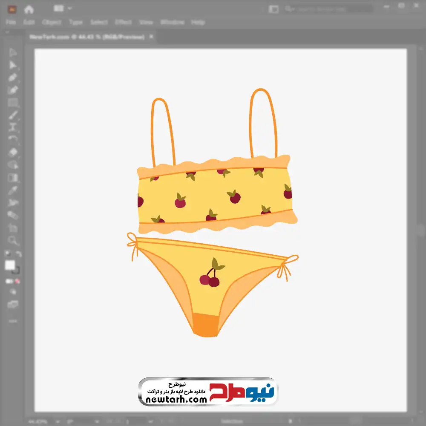Open the Object menu
426x426 pixels.
(x=51, y=22)
